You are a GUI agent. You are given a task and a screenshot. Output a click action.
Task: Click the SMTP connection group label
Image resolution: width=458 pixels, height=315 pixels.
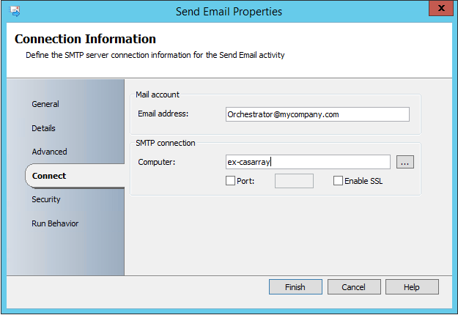[166, 142]
